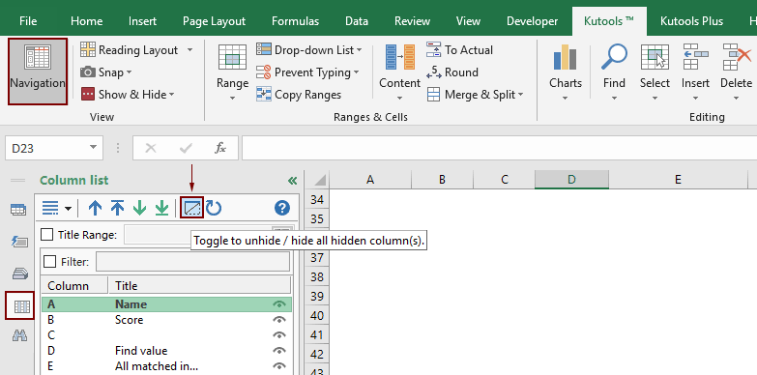Click the Show & Hide icon
The height and width of the screenshot is (375, 757).
click(88, 94)
